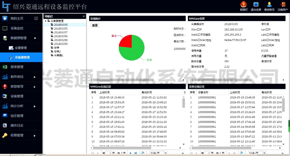Open the 50条/页 page size dropdown for MNGate records
The width and height of the screenshot is (290, 156).
(x=166, y=153)
